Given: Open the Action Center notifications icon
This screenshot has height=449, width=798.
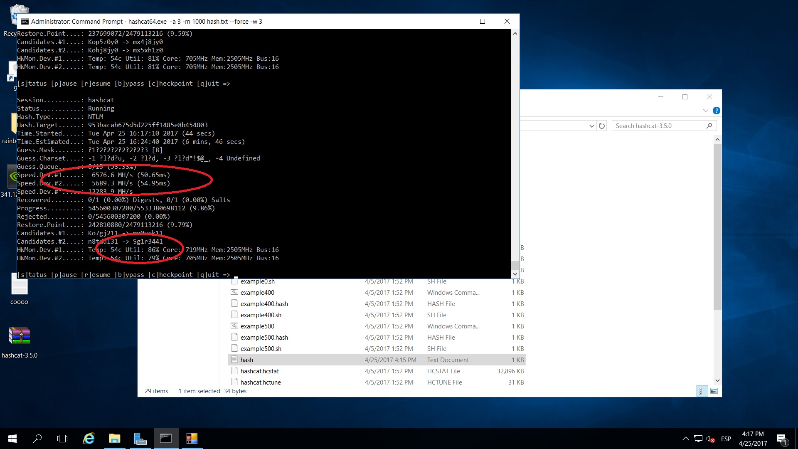Looking at the screenshot, I should tap(781, 439).
